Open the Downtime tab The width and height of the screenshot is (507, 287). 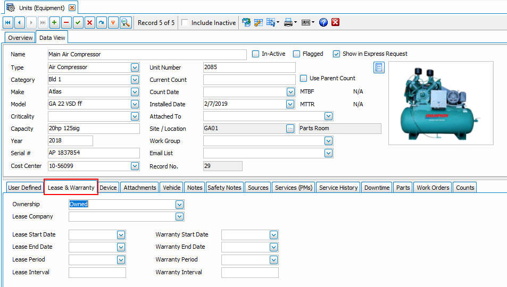[x=377, y=188]
